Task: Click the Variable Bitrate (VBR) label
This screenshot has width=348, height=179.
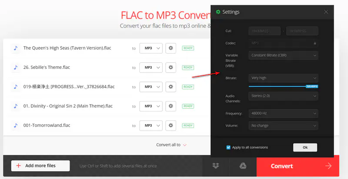Action: pyautogui.click(x=232, y=61)
